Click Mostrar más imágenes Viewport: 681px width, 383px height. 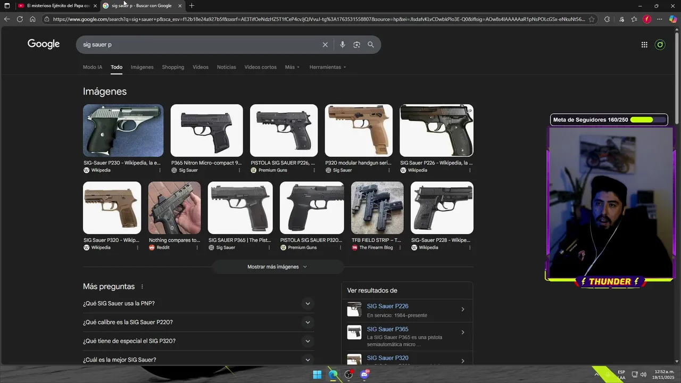[278, 267]
